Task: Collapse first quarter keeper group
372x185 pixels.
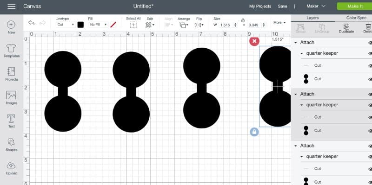Action: coord(302,53)
